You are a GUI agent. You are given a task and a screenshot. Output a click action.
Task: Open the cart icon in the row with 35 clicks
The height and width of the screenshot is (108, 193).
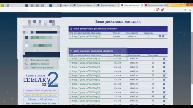(x=164, y=101)
